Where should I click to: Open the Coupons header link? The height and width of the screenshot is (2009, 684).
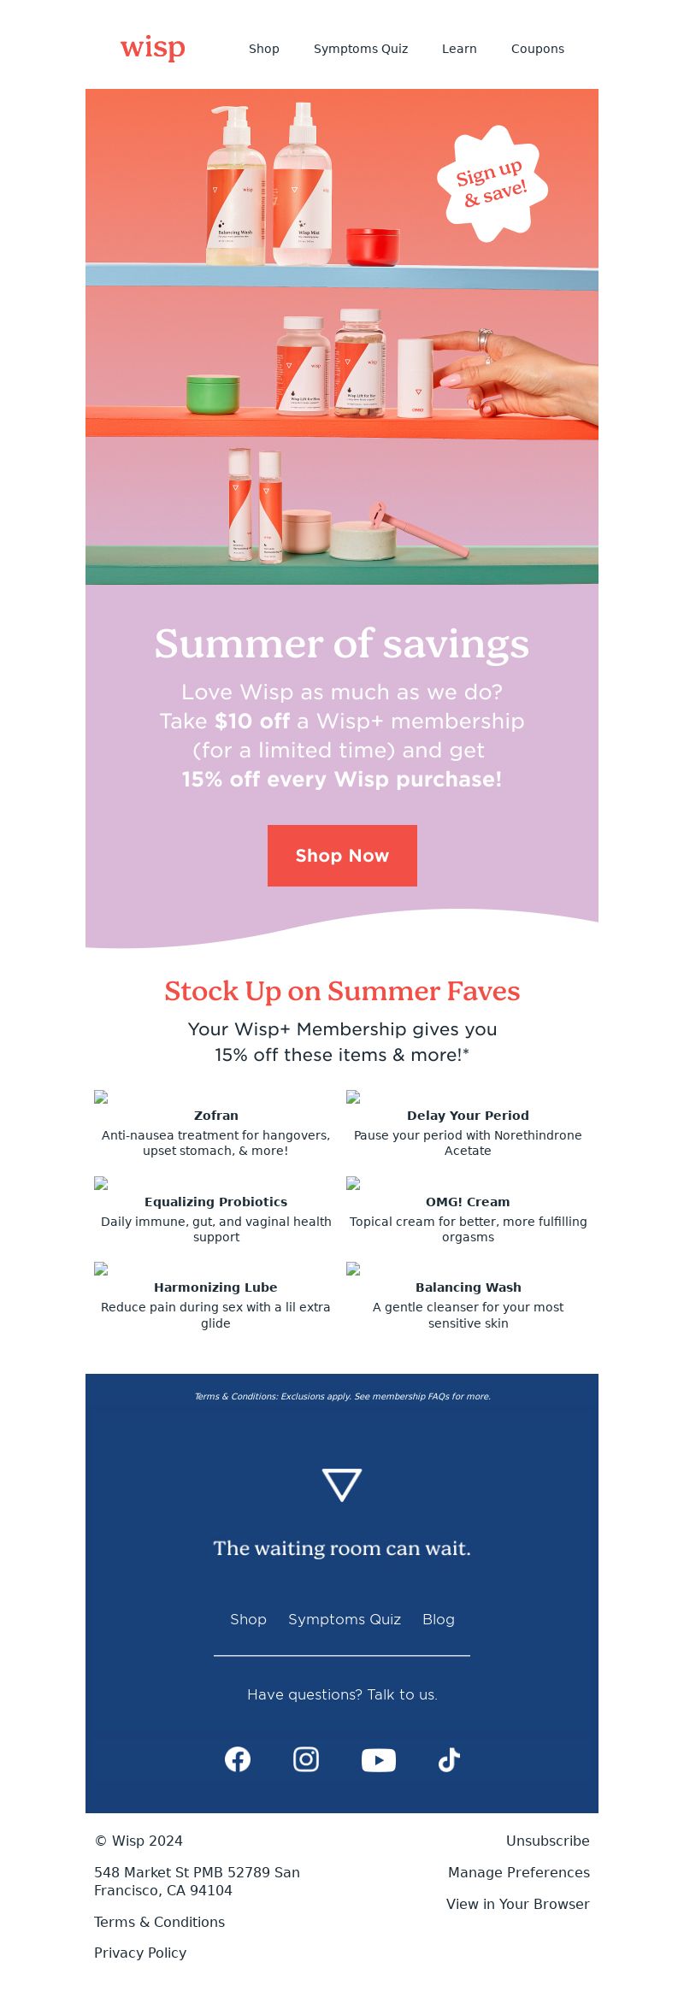coord(538,49)
